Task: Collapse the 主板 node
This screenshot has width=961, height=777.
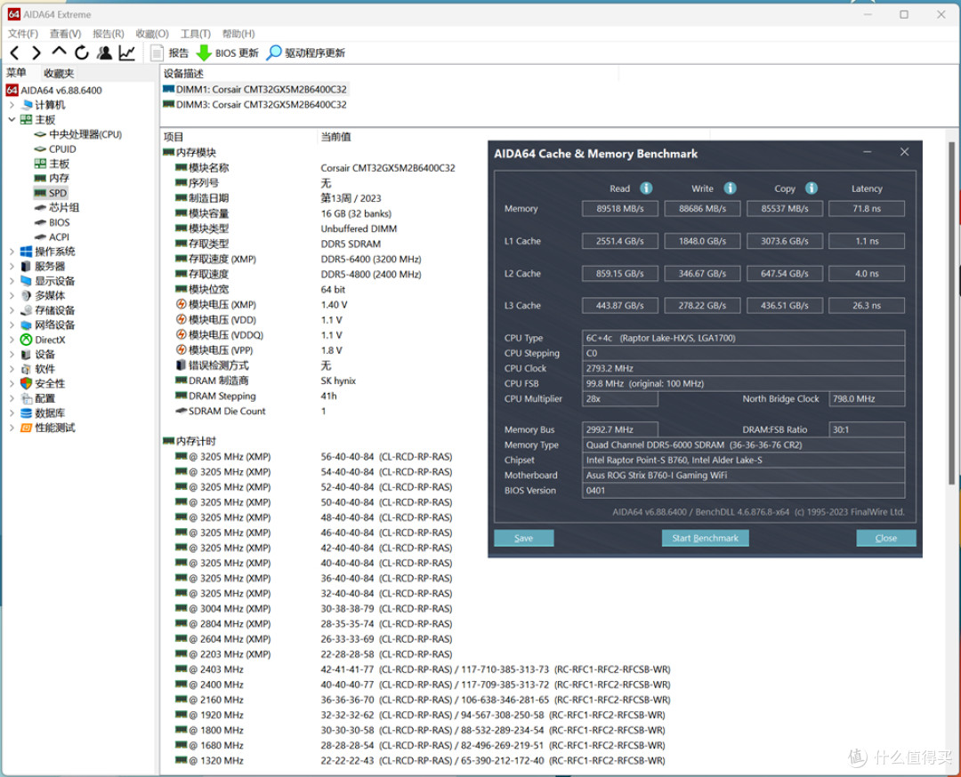Action: [12, 119]
